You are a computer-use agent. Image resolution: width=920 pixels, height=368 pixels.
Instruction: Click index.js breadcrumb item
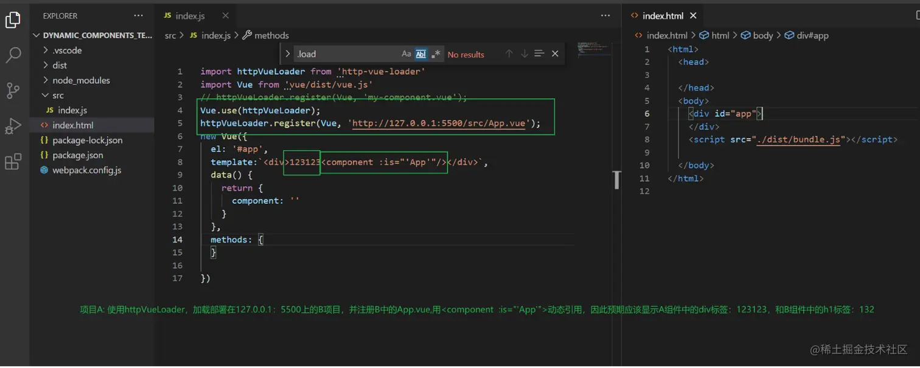[210, 35]
